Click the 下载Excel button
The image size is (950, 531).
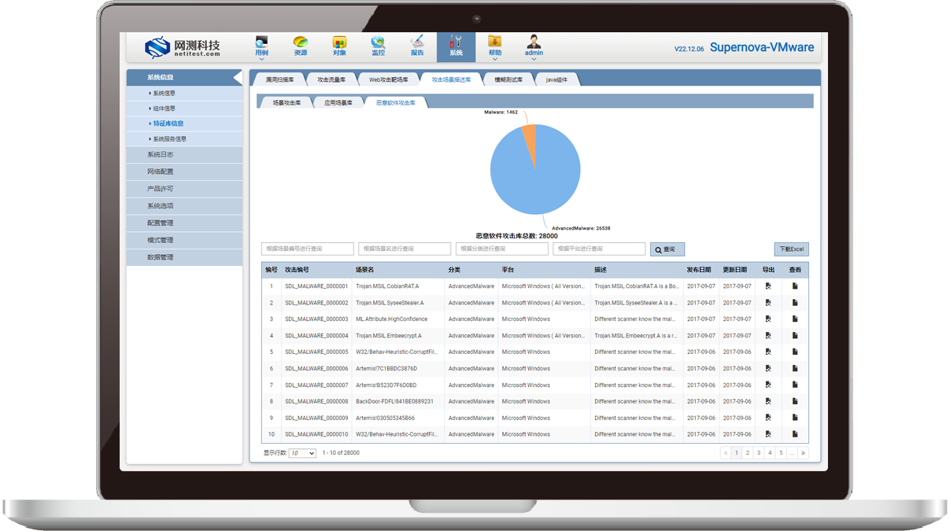click(x=791, y=249)
